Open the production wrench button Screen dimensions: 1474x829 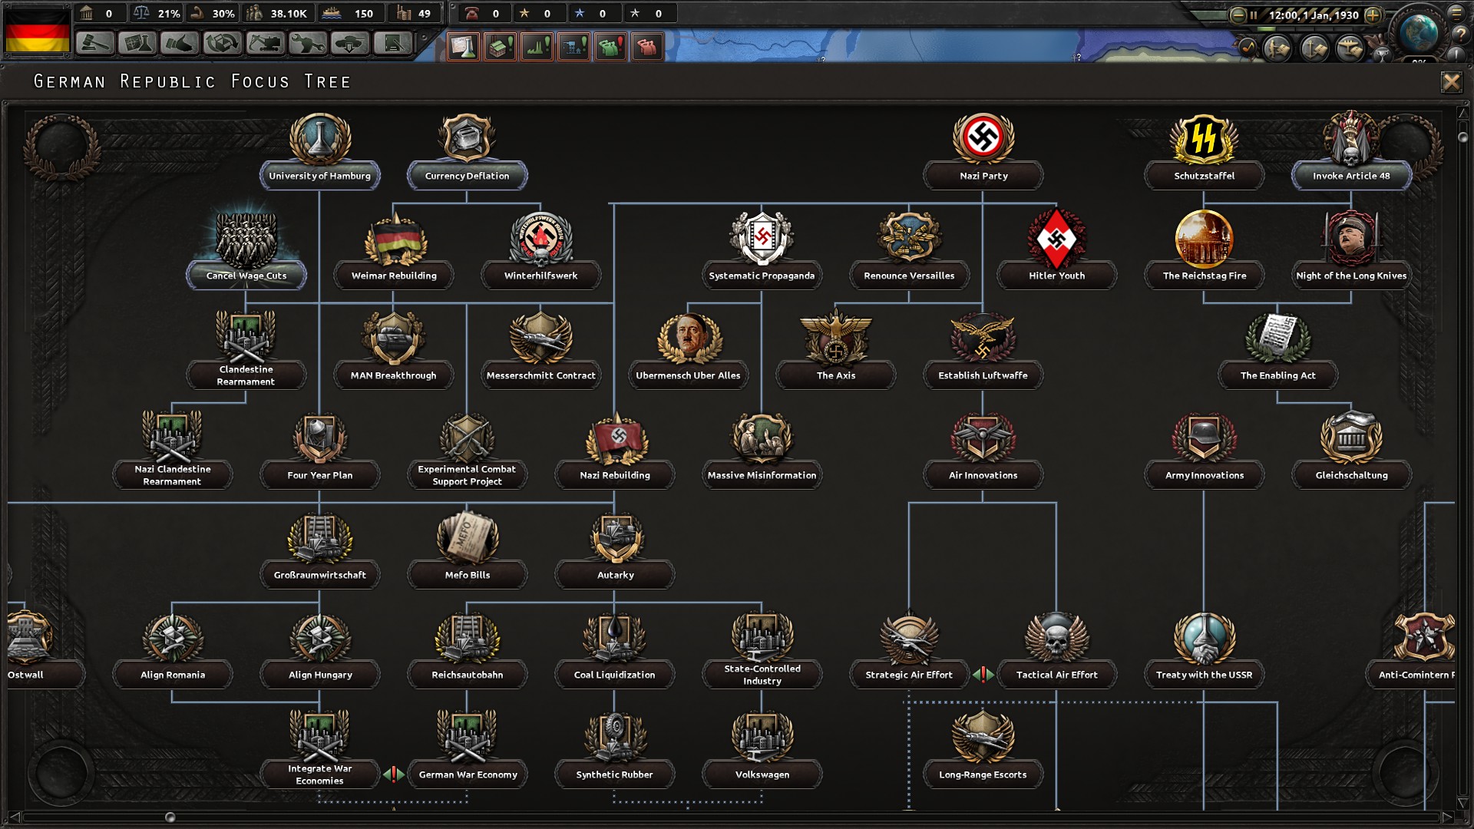(307, 44)
